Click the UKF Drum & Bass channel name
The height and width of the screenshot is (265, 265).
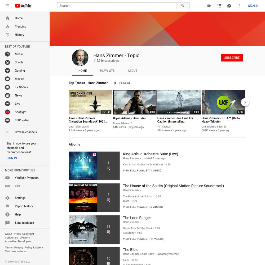(x=212, y=127)
